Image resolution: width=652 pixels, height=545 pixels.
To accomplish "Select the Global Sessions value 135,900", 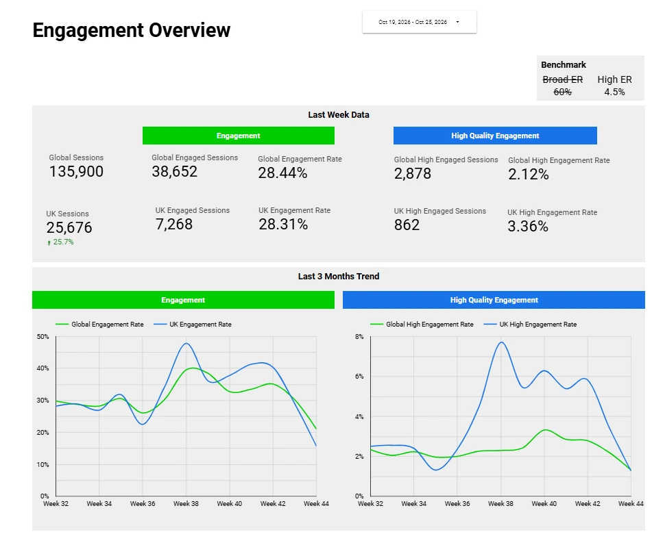I will [x=76, y=172].
